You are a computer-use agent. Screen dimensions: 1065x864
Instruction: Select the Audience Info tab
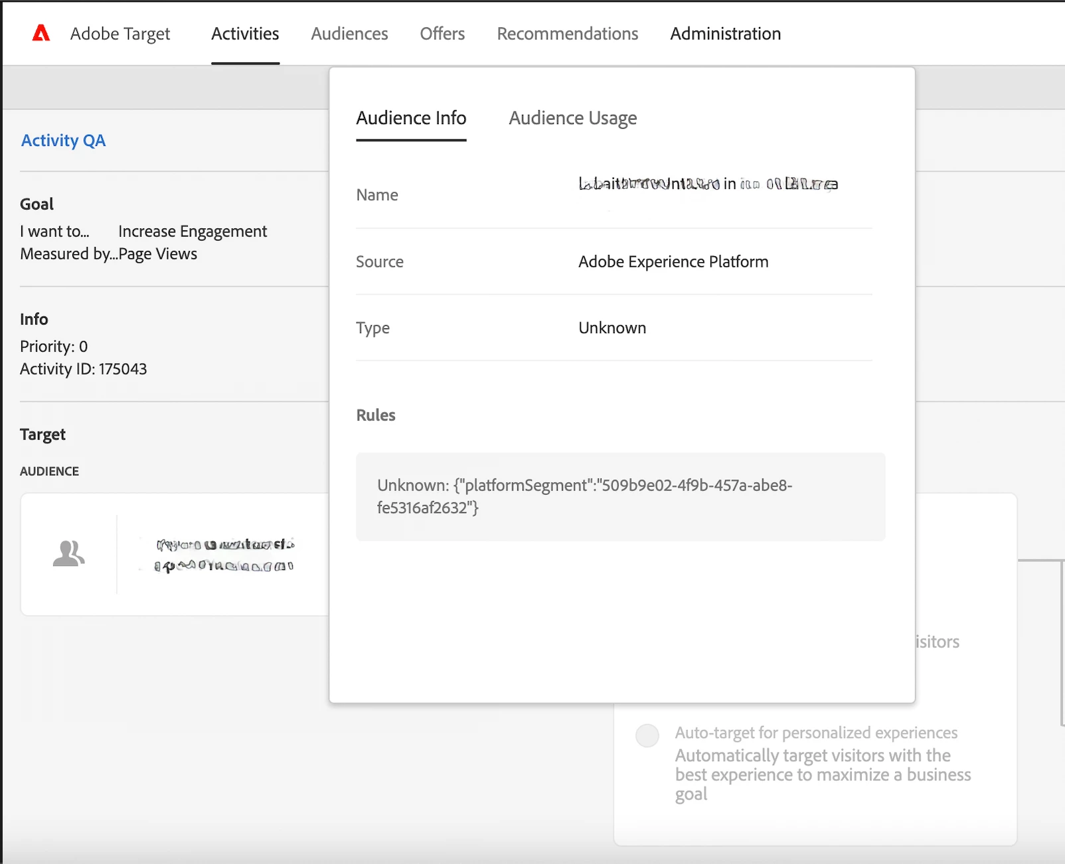pos(411,118)
